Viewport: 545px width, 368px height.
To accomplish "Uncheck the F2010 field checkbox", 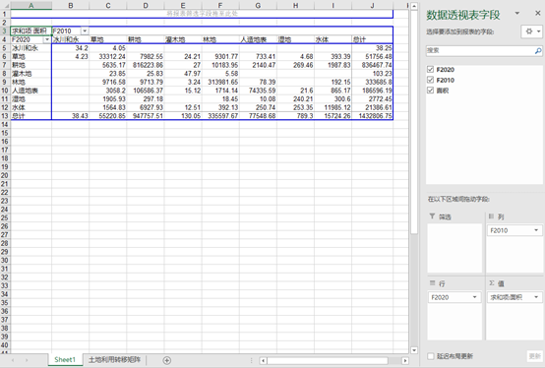I will point(430,80).
